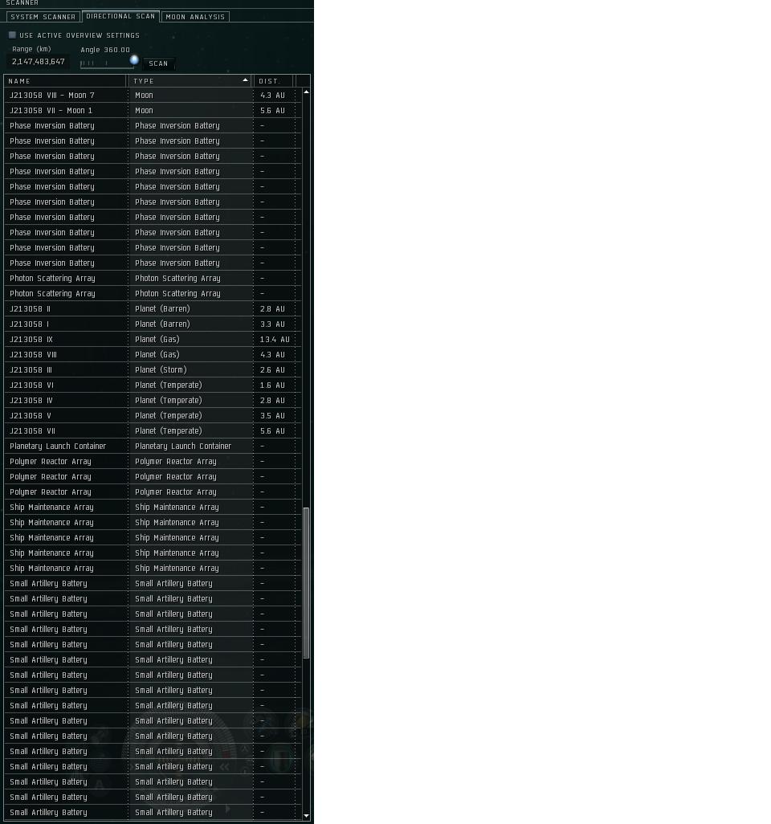Select the J213058 VII - Moon 1 row
The height and width of the screenshot is (824, 771).
[x=153, y=110]
